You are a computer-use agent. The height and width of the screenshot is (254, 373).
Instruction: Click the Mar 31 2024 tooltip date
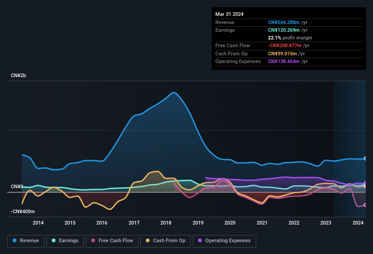(x=229, y=14)
